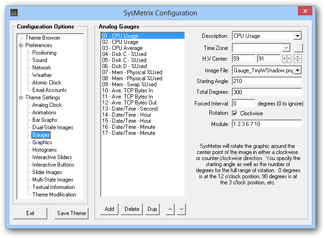325x238 pixels.
Task: Select Graphics theme setting
Action: 42,142
